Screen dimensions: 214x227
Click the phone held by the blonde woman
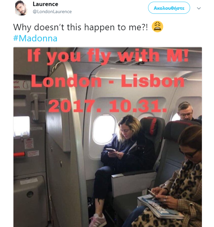pos(110,150)
